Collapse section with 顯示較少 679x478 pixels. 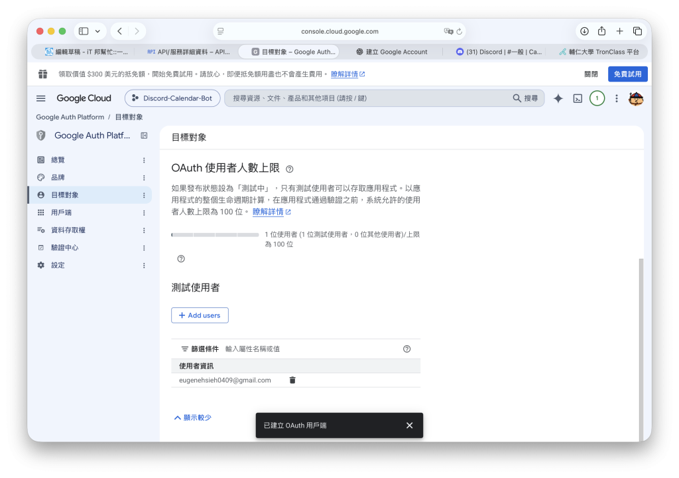click(x=193, y=418)
